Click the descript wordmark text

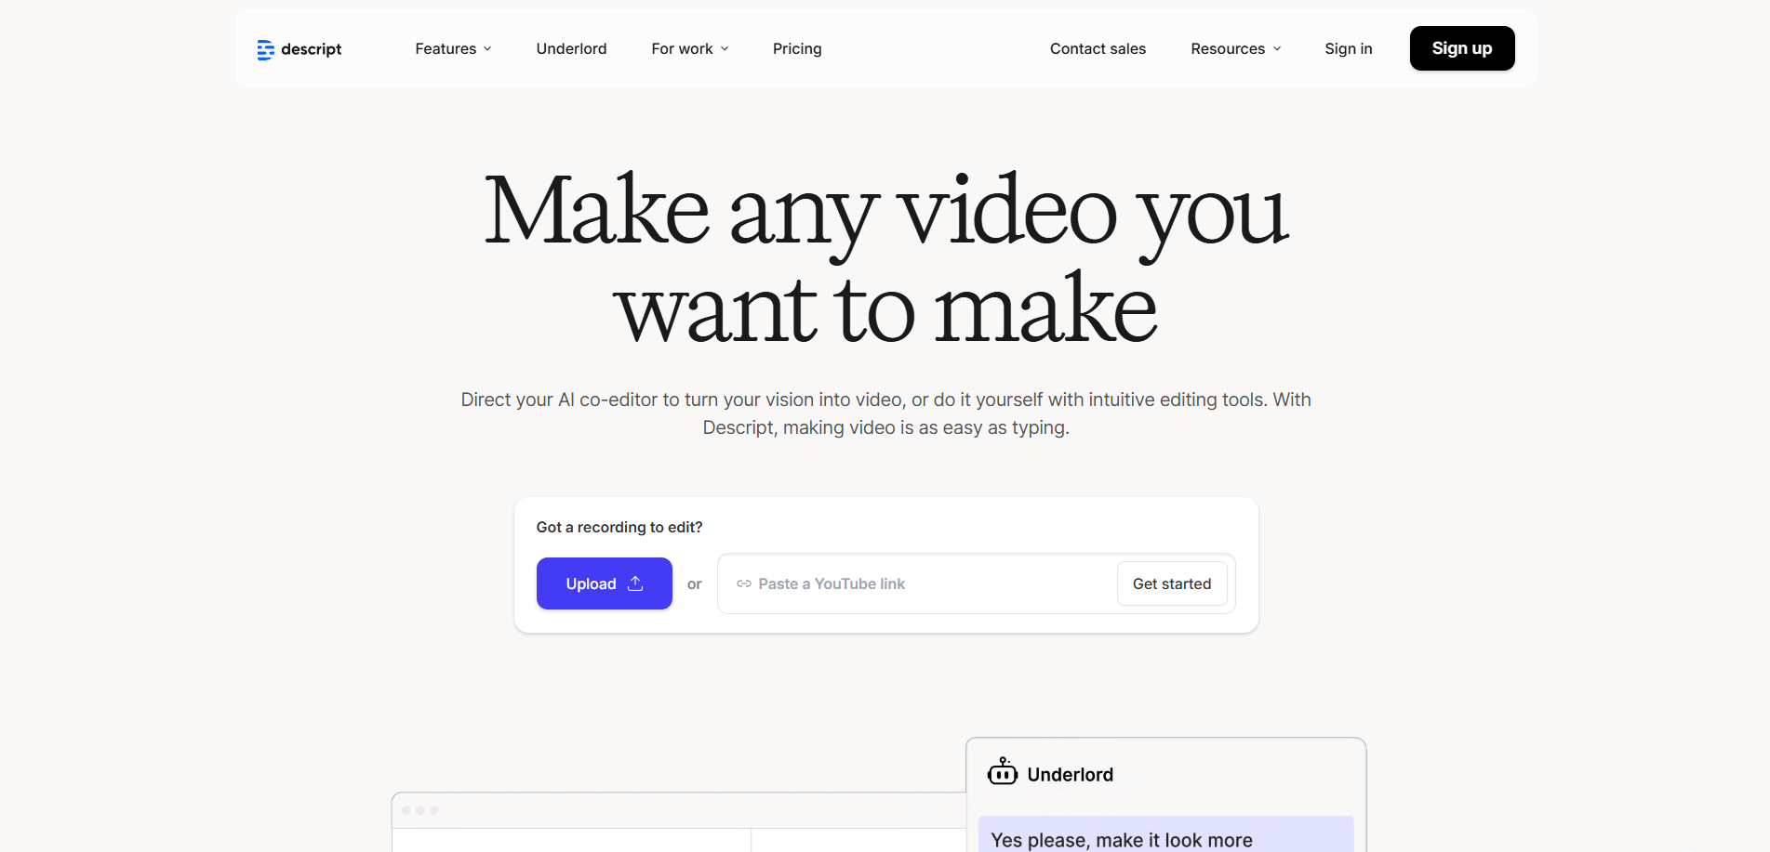pos(312,49)
